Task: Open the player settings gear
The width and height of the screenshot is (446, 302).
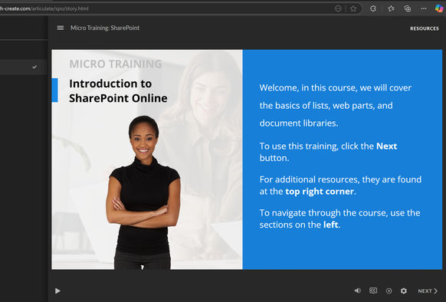Action: coord(404,291)
